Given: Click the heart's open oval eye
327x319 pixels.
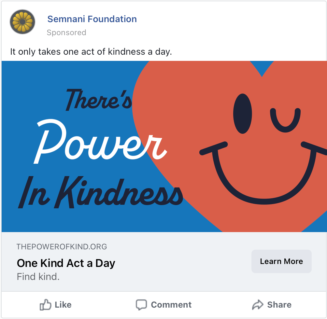Looking at the screenshot, I should [x=243, y=114].
